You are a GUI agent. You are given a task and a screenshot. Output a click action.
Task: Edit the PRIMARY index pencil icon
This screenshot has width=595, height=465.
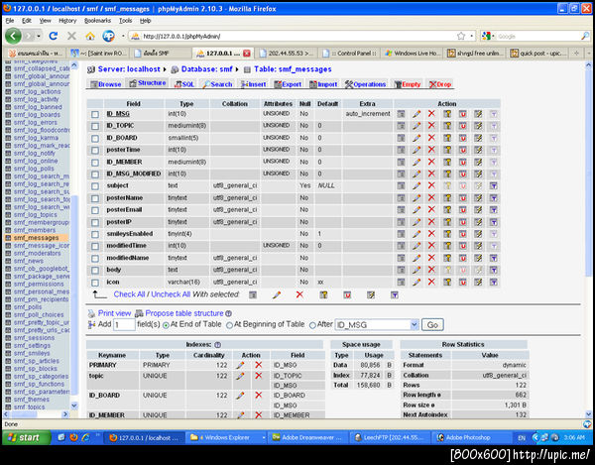240,365
